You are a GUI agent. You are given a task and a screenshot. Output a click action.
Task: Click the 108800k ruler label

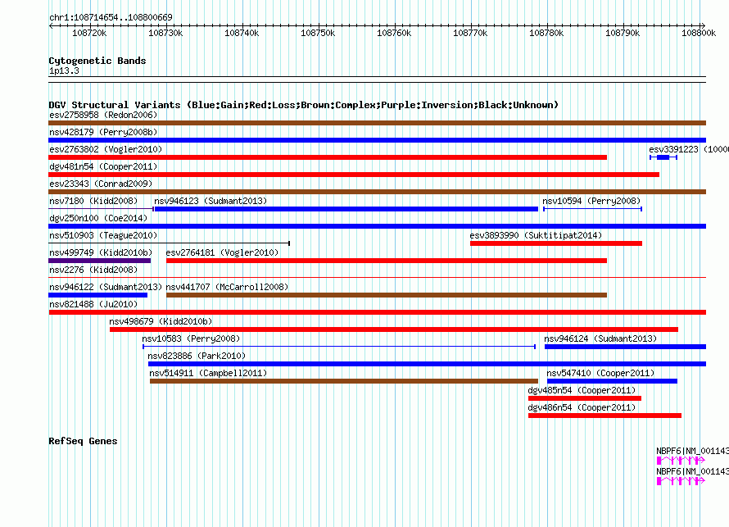tap(699, 33)
